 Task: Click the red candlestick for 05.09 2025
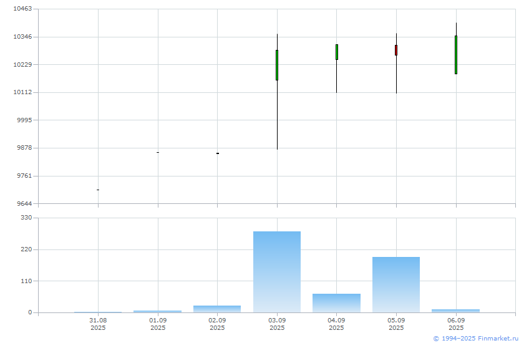pos(396,50)
